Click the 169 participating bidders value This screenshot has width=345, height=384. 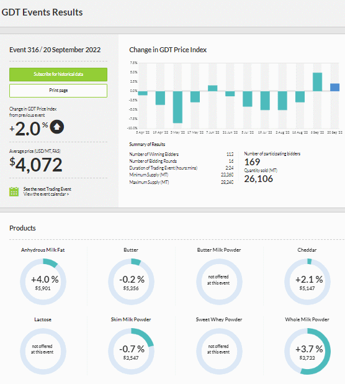click(252, 162)
